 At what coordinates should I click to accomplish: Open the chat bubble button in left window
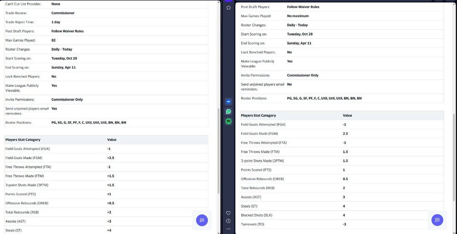pyautogui.click(x=202, y=220)
